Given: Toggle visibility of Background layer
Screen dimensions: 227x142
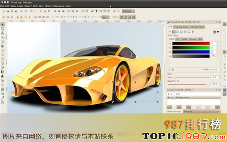Looking at the screenshot, I should coord(169,97).
